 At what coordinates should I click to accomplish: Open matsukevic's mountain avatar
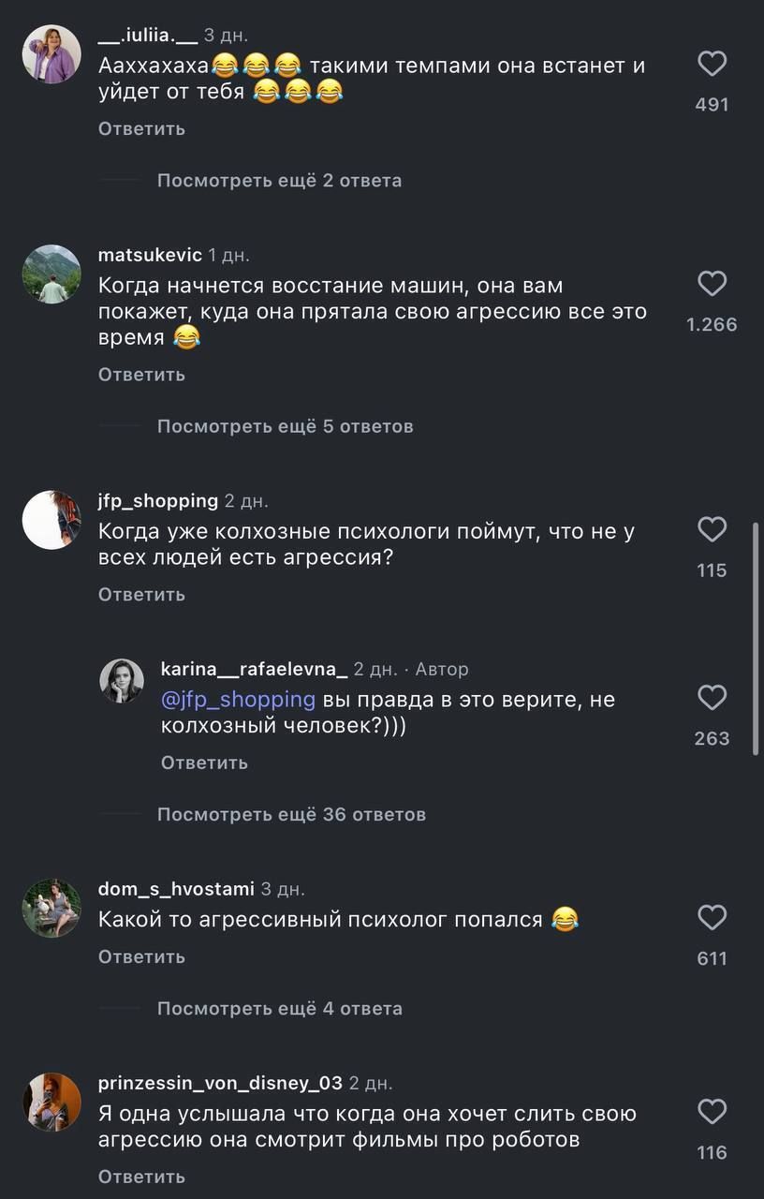(51, 274)
